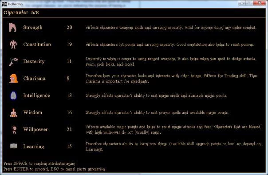This screenshot has width=268, height=175.
Task: Select the Constitution attribute label
Action: pos(37,44)
